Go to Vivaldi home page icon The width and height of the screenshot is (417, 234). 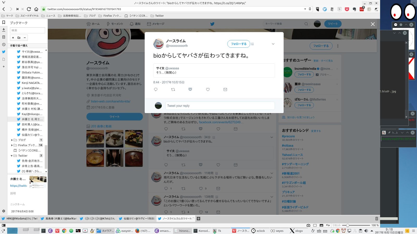click(x=36, y=9)
